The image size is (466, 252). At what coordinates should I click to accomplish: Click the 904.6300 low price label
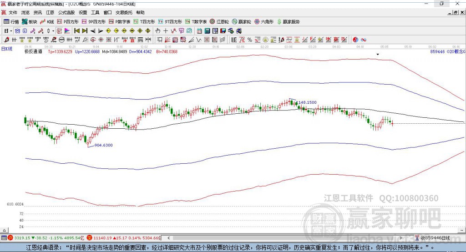point(103,145)
